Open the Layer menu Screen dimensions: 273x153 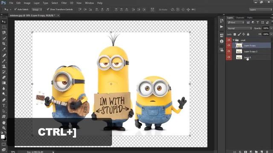tap(37, 3)
